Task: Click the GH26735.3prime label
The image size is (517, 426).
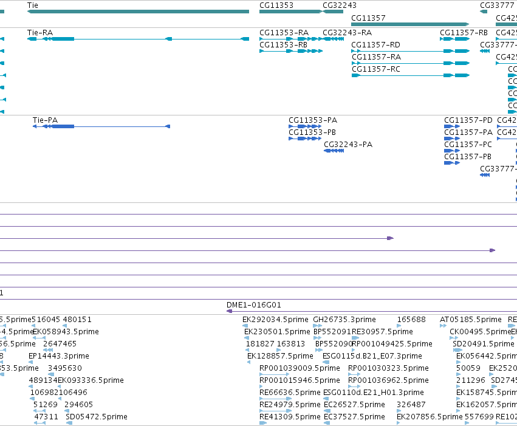Action: (344, 320)
